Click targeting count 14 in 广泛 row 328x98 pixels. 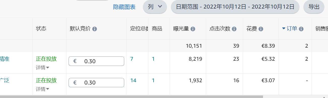pyautogui.click(x=133, y=80)
